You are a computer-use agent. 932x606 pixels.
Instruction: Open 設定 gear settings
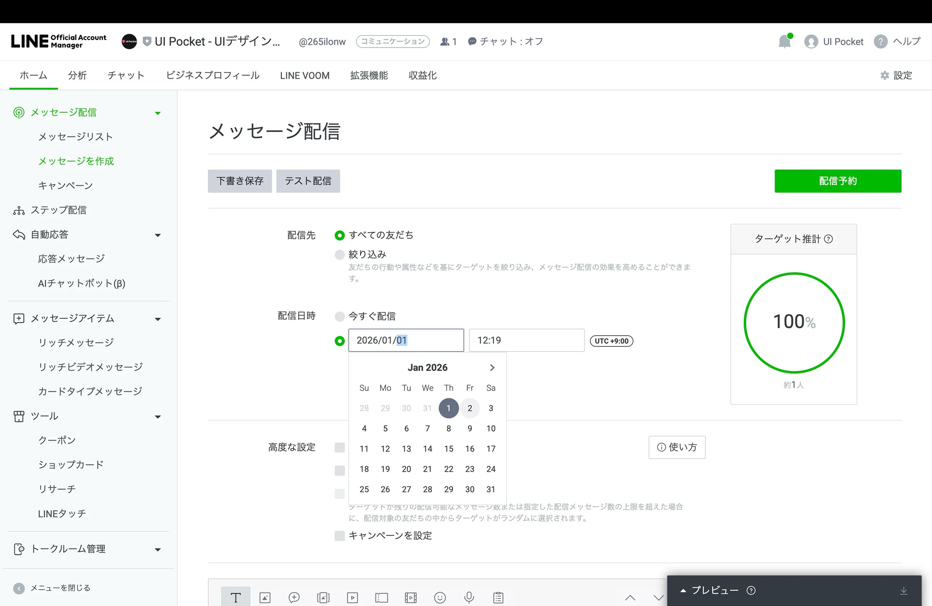point(896,75)
